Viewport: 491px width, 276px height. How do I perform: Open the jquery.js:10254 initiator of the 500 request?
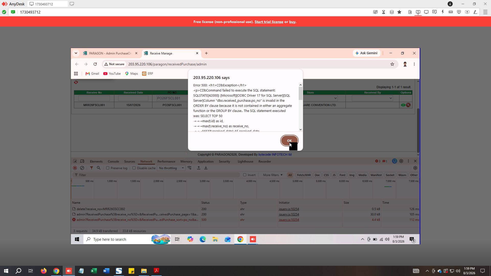(x=289, y=220)
